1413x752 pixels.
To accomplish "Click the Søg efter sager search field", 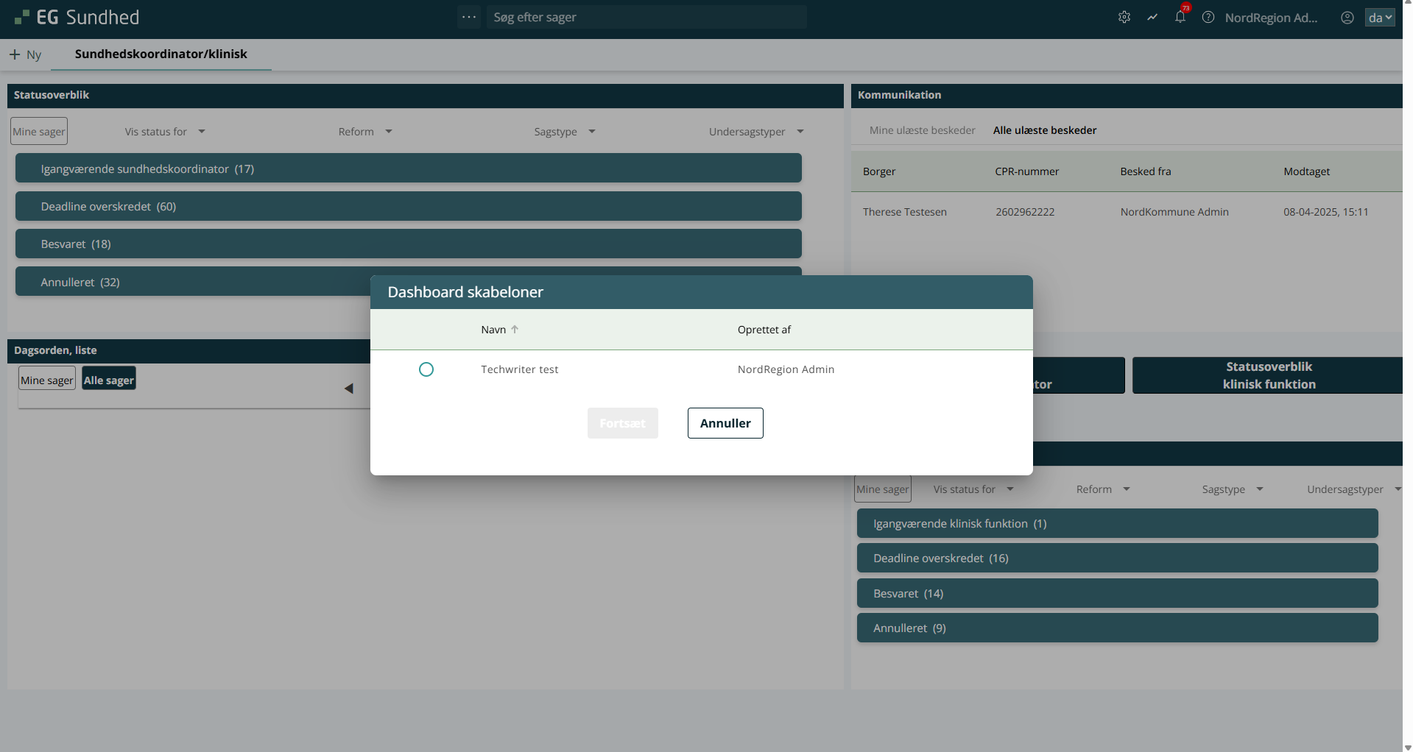I will point(646,17).
